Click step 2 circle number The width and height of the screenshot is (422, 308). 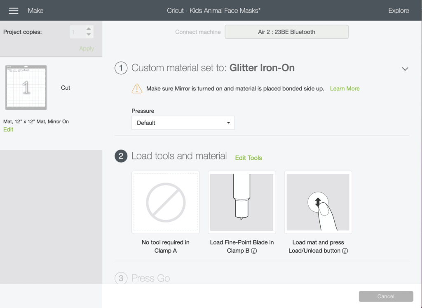tap(121, 156)
